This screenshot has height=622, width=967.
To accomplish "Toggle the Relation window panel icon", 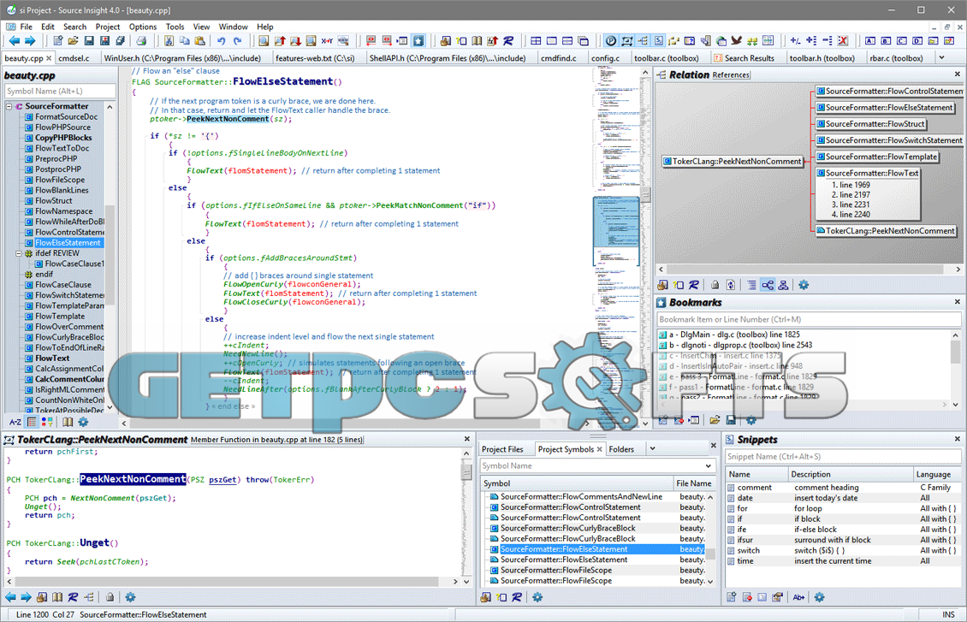I will (643, 41).
